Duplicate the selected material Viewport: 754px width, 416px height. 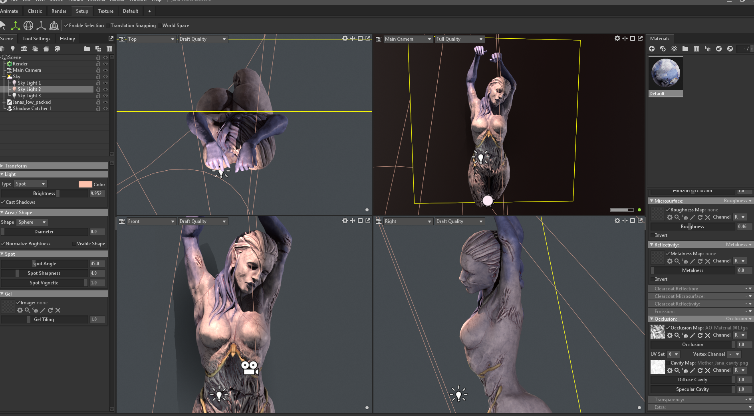663,49
